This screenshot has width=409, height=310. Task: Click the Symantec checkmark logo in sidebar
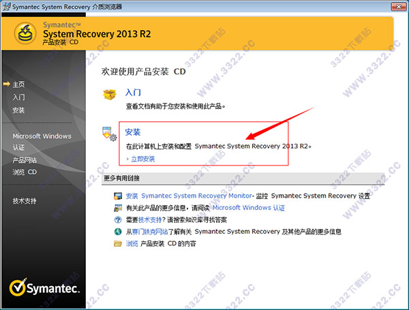[x=44, y=288]
